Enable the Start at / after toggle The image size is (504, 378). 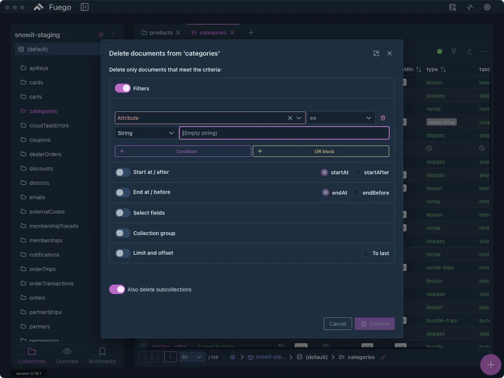tap(123, 172)
